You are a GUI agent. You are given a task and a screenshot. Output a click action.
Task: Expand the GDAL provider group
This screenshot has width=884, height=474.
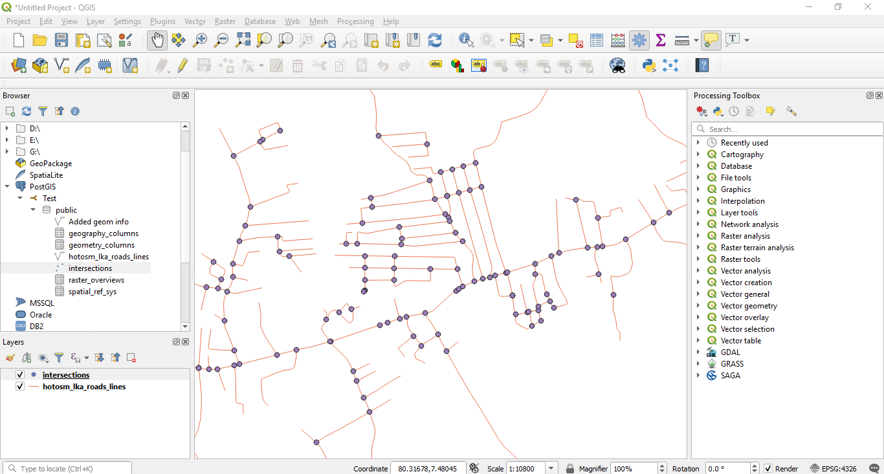click(x=698, y=352)
